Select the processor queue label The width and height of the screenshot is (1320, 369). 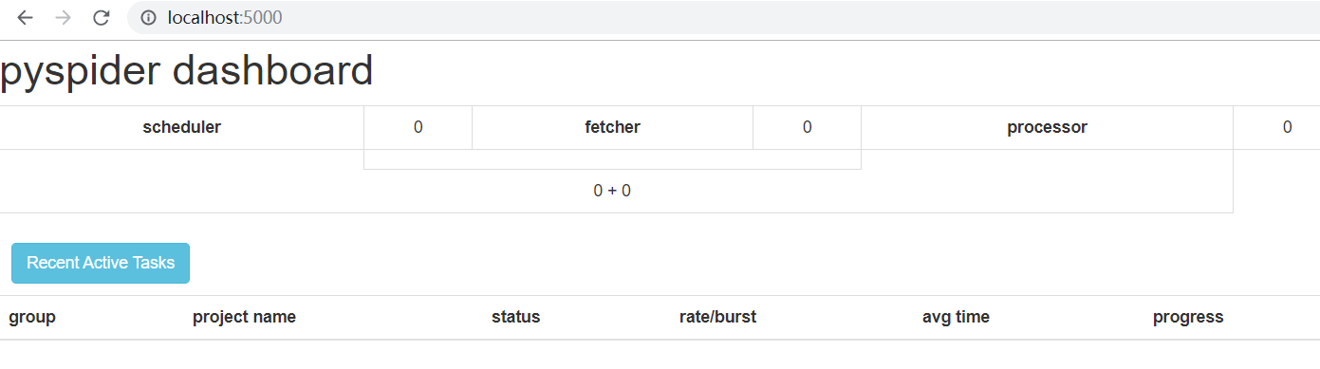[x=1047, y=127]
